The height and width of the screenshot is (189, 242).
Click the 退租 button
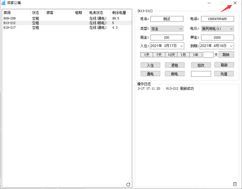(174, 65)
